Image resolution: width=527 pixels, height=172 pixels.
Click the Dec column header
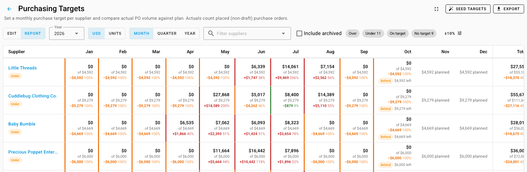(x=484, y=52)
